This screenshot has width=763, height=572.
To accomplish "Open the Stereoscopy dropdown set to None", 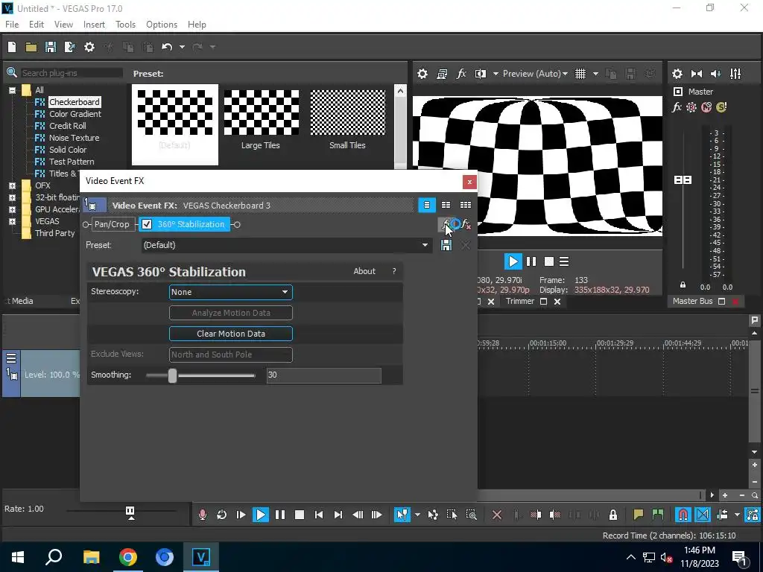I will tap(231, 292).
